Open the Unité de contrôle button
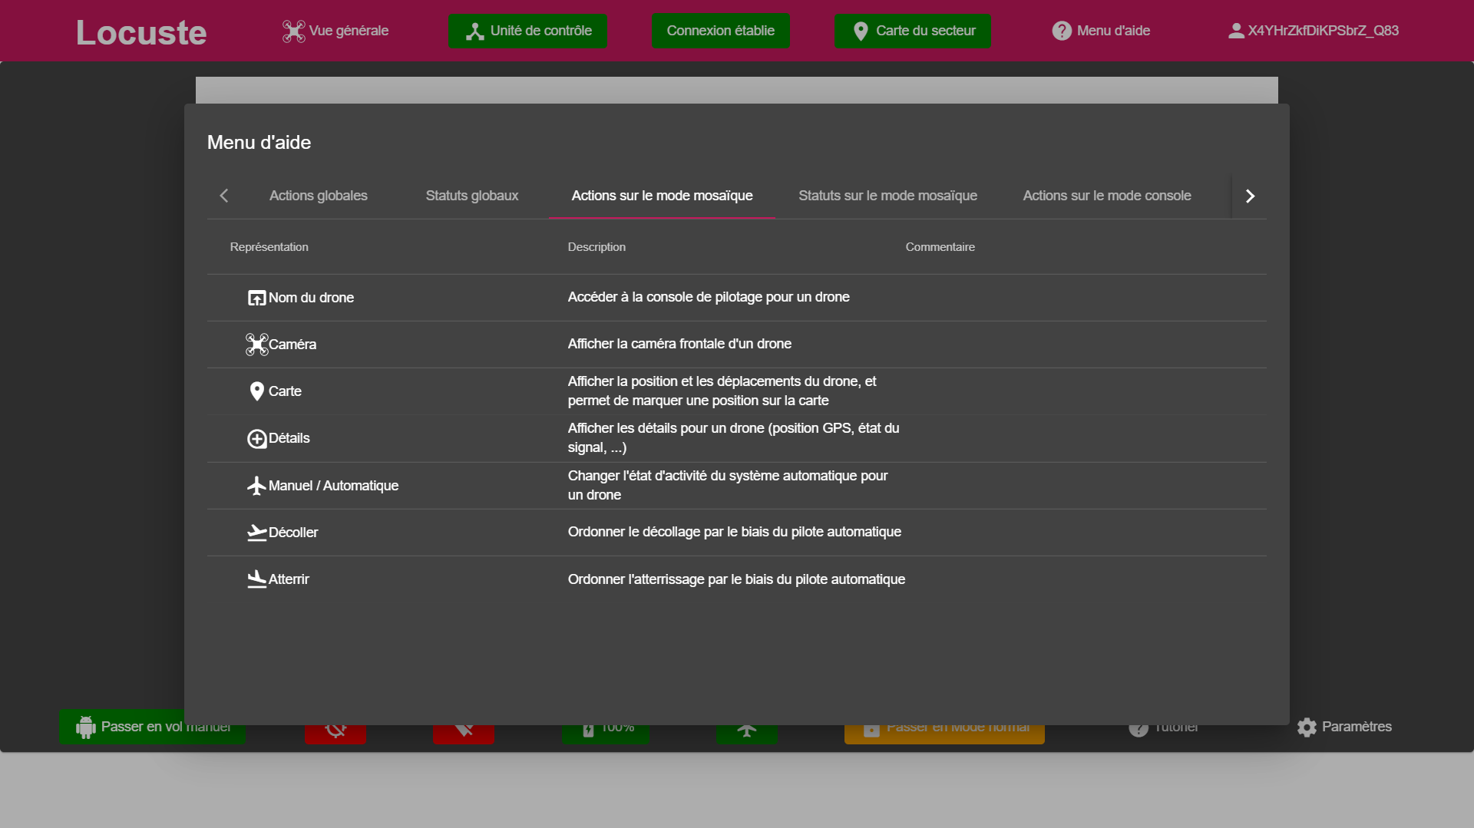 (527, 31)
